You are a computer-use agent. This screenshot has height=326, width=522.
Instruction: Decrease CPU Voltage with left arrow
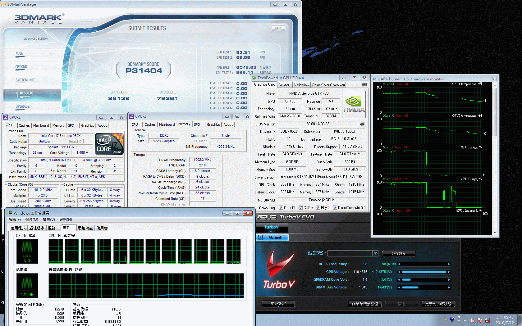point(399,272)
